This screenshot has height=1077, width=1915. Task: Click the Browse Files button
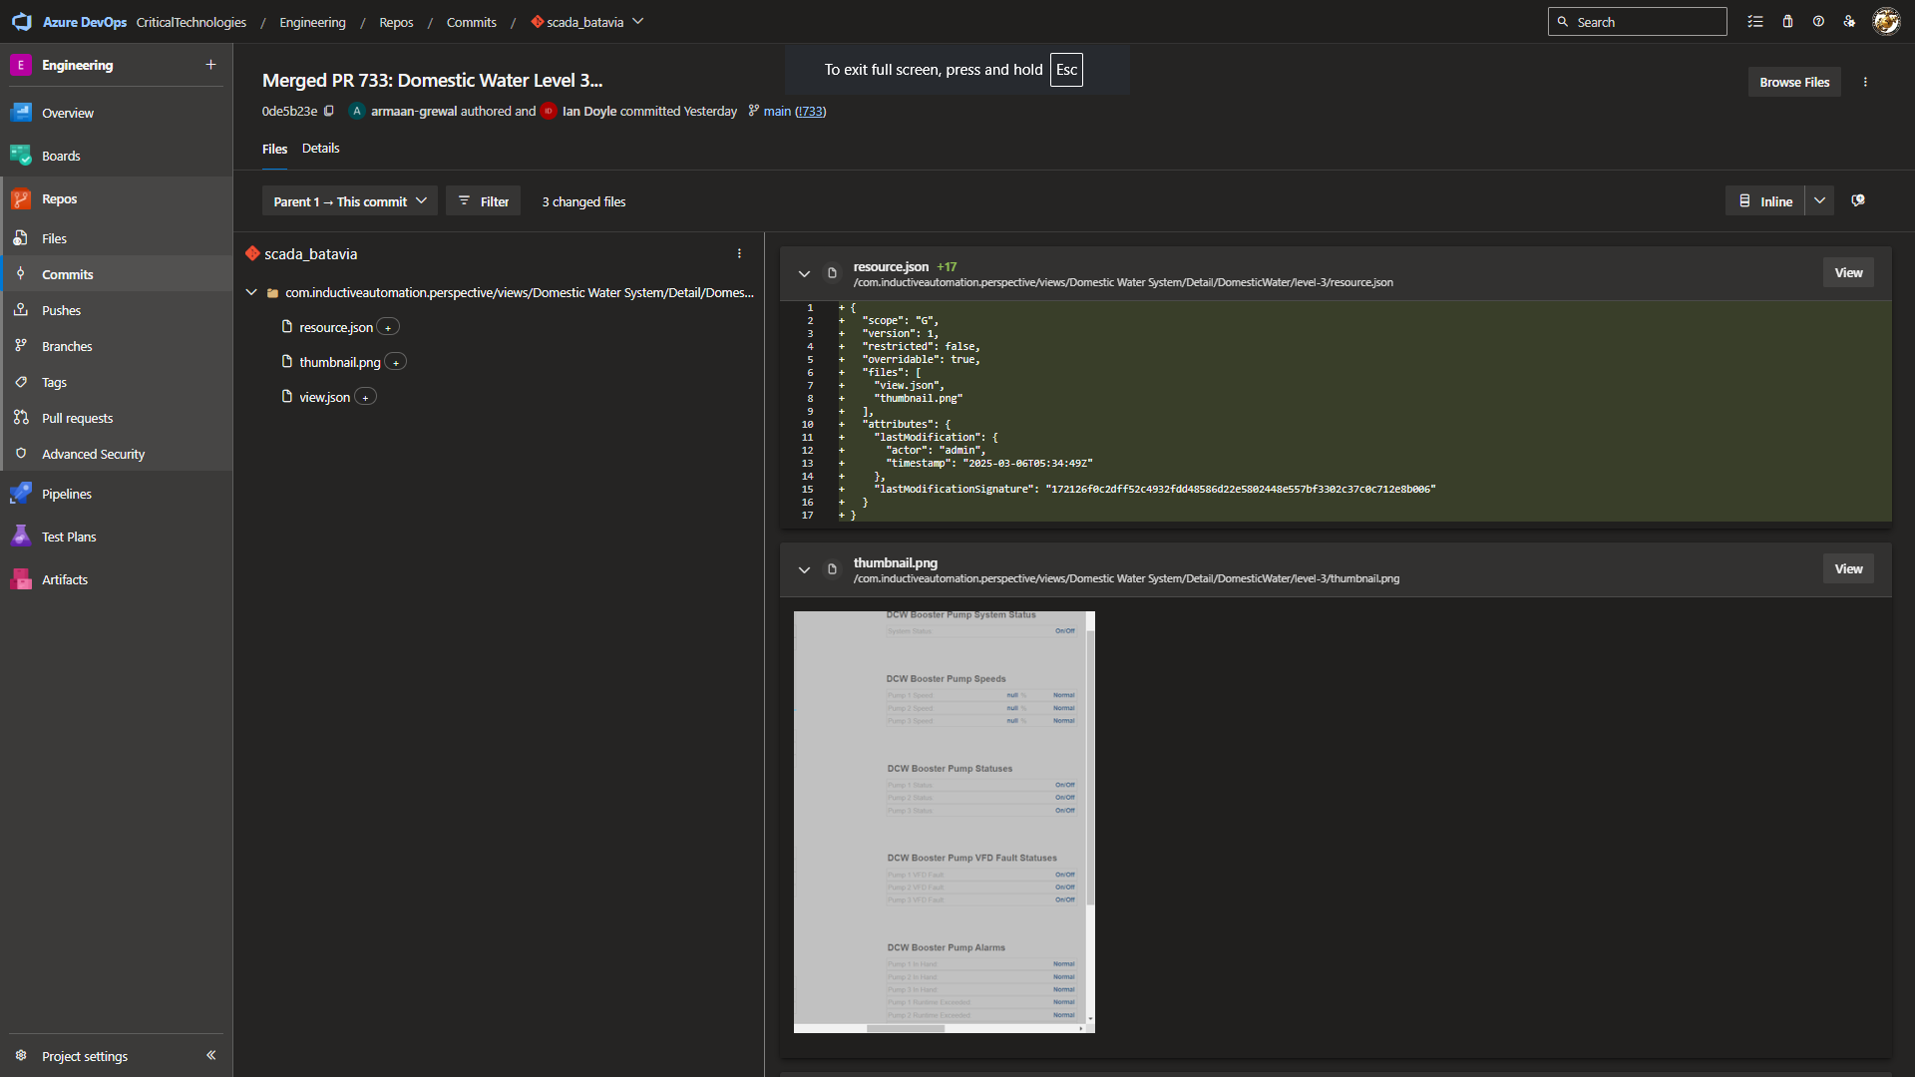pyautogui.click(x=1793, y=82)
